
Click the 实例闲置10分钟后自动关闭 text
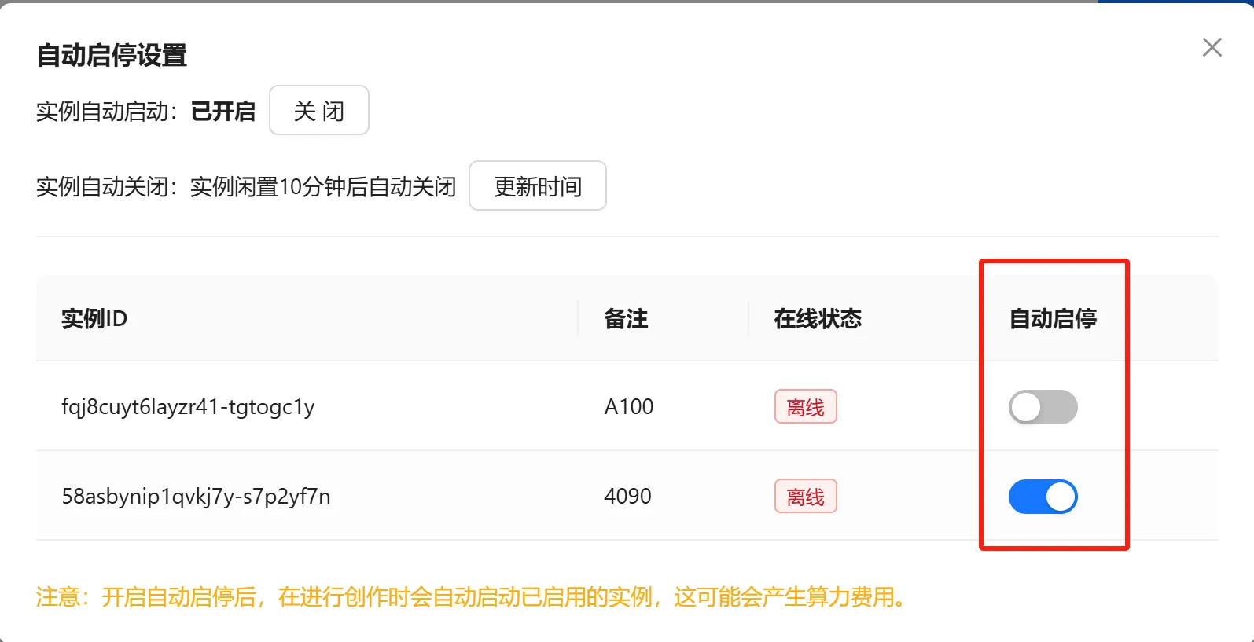(323, 187)
